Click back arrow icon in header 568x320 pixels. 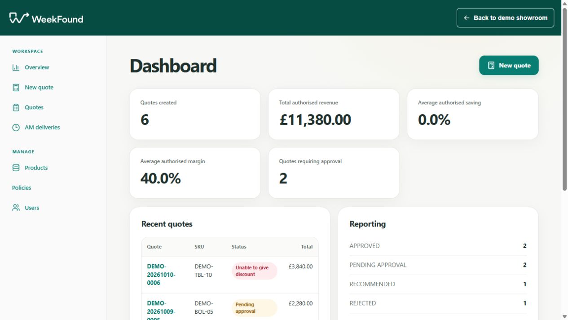[467, 18]
